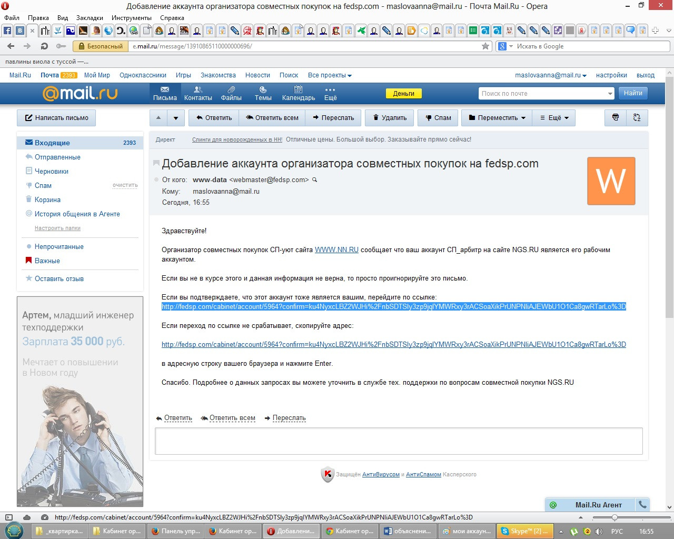
Task: Click the Удалить button
Action: click(390, 117)
